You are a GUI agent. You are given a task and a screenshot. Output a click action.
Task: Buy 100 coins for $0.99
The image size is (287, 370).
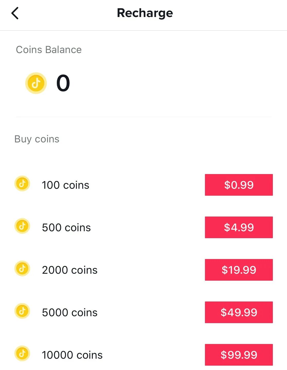click(239, 185)
